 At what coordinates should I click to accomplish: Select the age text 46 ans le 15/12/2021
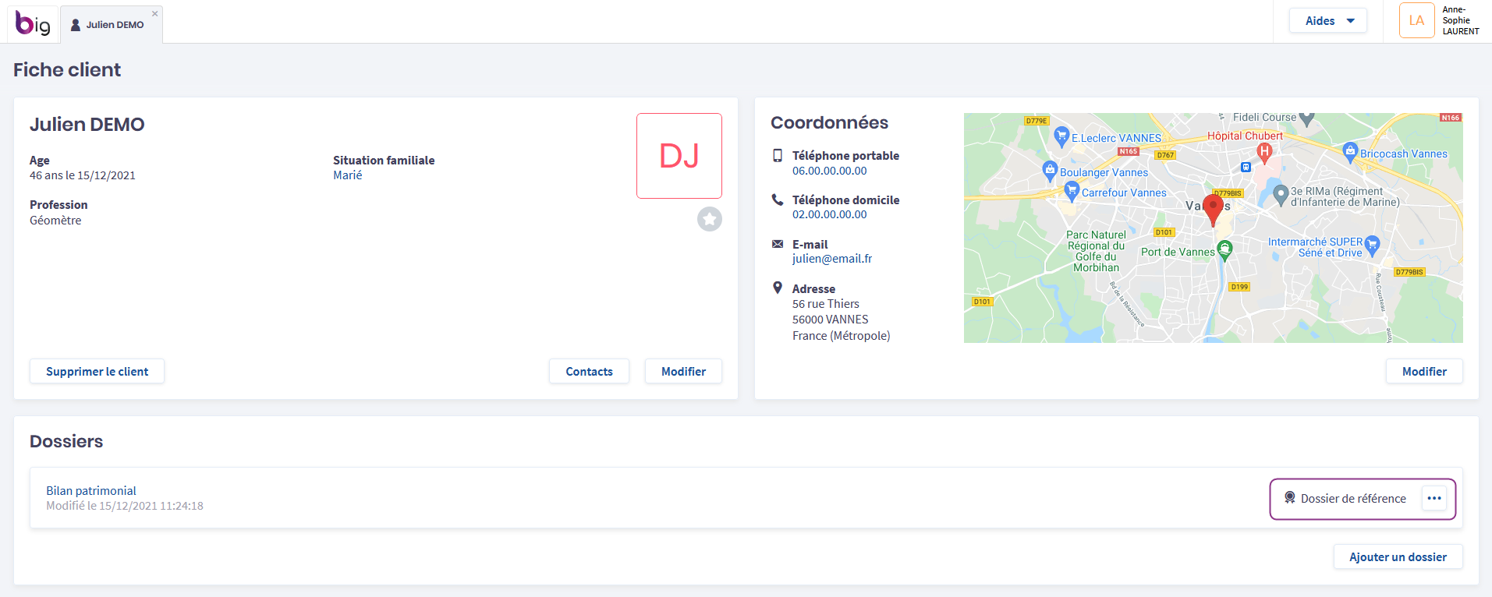pos(83,175)
